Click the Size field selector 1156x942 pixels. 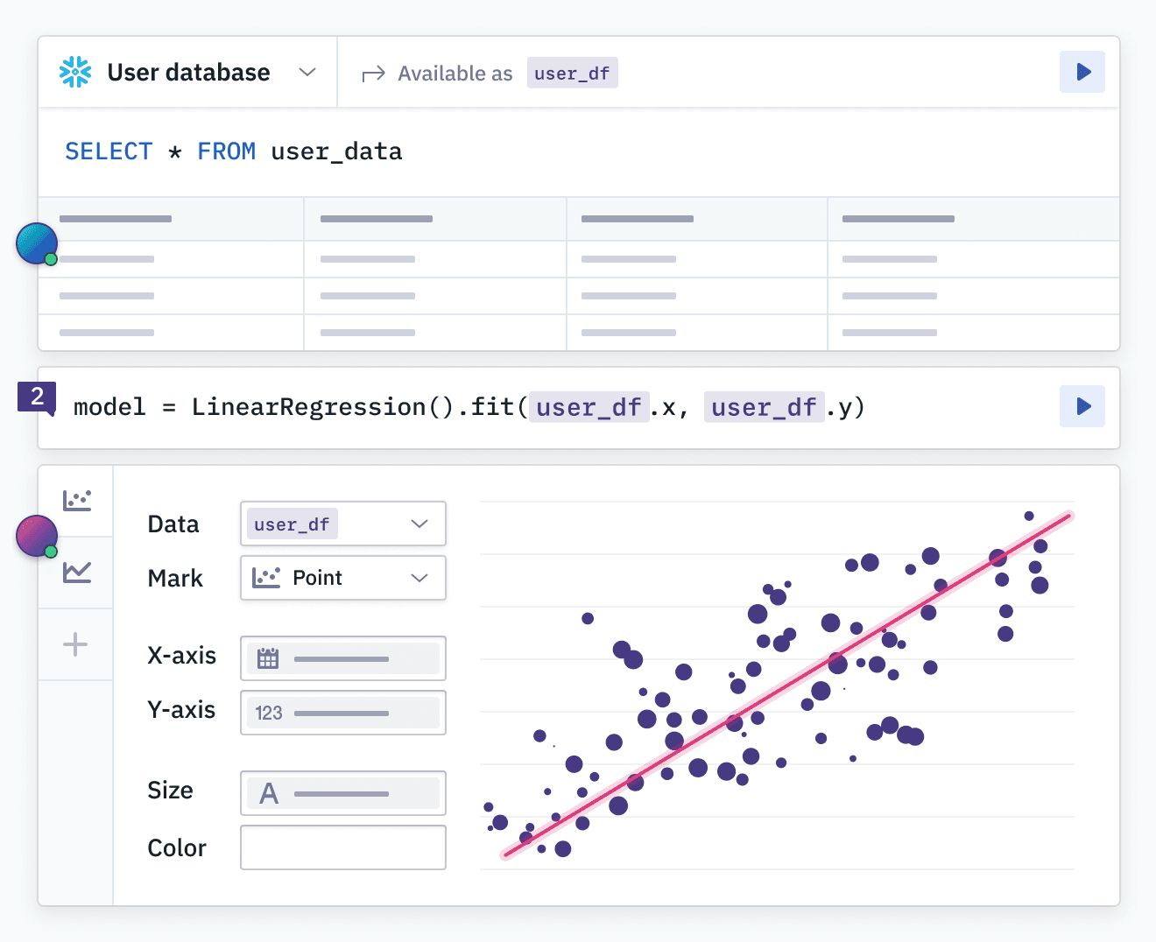[x=342, y=793]
